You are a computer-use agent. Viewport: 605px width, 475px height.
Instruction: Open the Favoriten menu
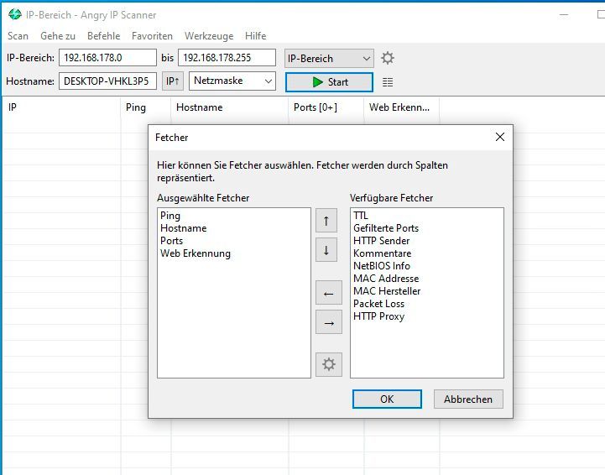152,36
